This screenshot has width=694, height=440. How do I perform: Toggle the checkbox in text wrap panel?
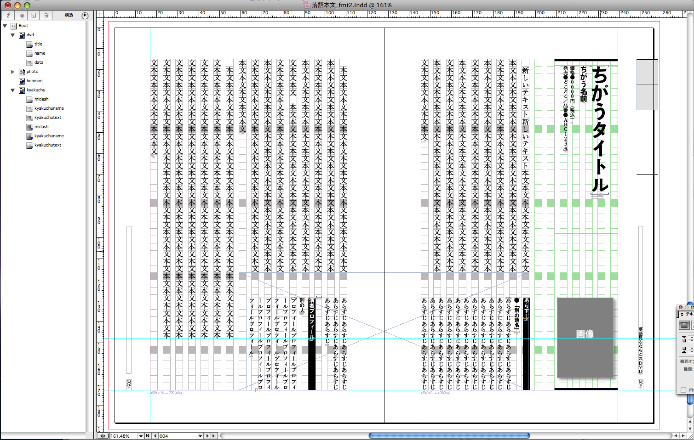point(683,390)
